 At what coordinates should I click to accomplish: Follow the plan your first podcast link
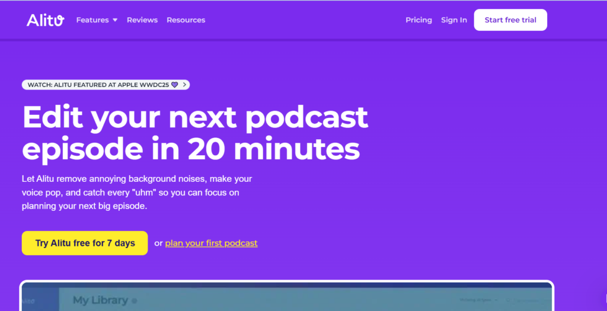[x=212, y=243]
